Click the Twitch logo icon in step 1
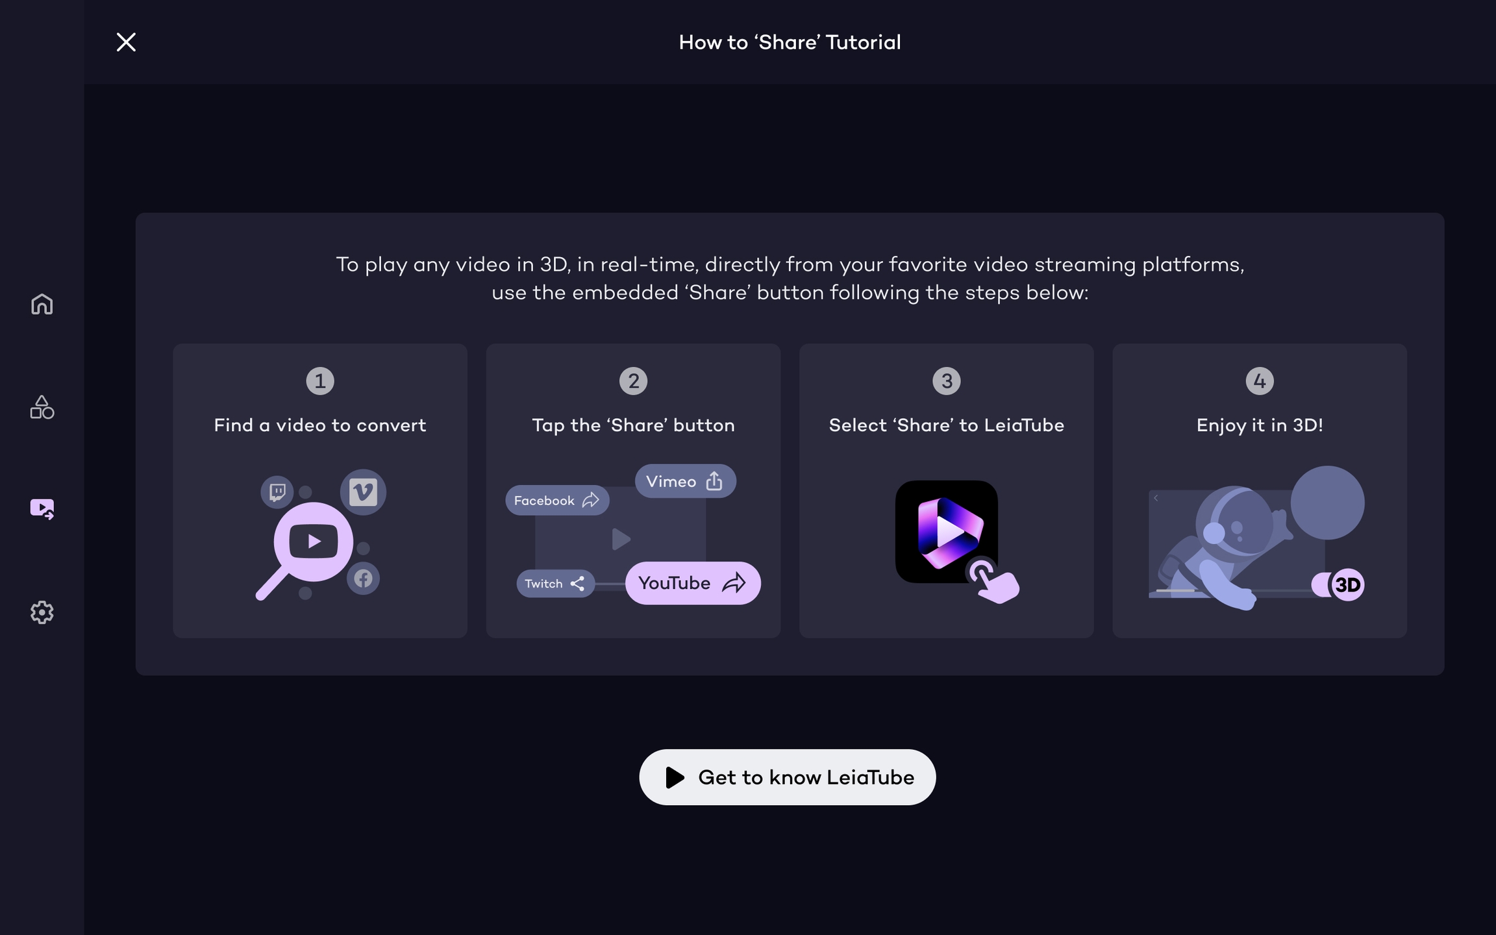This screenshot has height=935, width=1496. [277, 492]
